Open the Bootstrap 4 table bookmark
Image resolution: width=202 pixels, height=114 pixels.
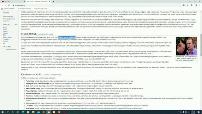pos(25,9)
